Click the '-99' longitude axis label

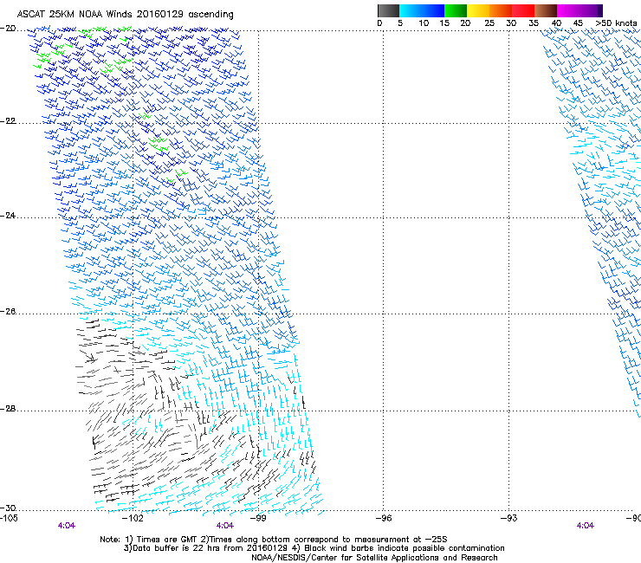pyautogui.click(x=258, y=518)
